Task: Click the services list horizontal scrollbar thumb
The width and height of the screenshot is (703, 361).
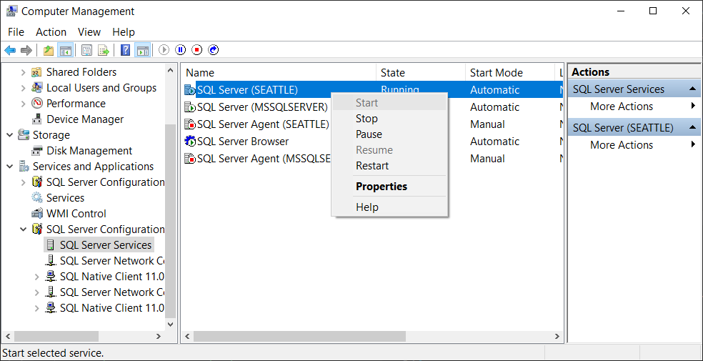Action: 299,336
